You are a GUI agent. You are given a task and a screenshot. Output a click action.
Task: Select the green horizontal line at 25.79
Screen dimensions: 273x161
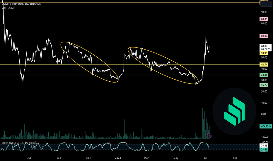[130, 85]
